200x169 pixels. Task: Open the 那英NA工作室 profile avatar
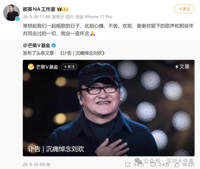point(11,13)
